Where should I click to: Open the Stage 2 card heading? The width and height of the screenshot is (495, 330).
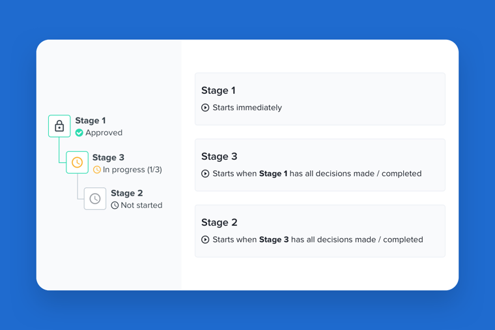219,222
